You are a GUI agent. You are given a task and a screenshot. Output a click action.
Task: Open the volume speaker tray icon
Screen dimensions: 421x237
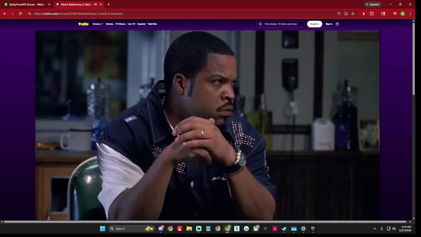click(394, 228)
